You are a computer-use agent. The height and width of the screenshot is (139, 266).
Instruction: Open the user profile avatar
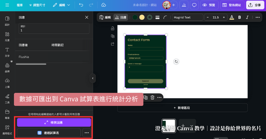pyautogui.click(x=167, y=5)
